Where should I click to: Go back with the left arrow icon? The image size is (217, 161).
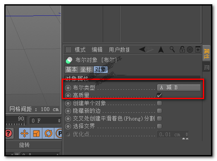[142, 50]
